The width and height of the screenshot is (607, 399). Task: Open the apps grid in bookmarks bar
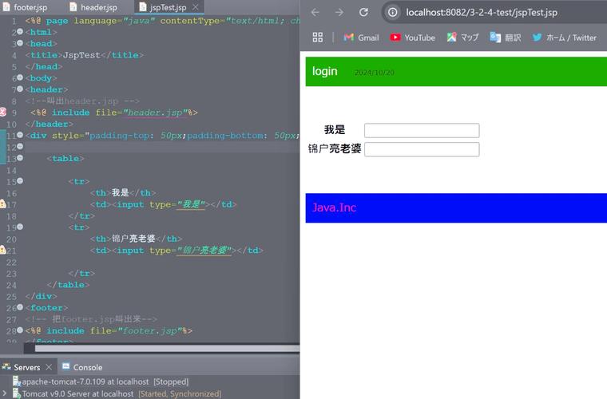point(317,38)
